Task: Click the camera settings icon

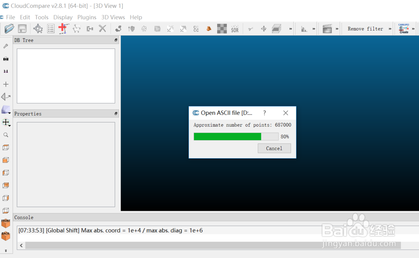Action: (5, 59)
